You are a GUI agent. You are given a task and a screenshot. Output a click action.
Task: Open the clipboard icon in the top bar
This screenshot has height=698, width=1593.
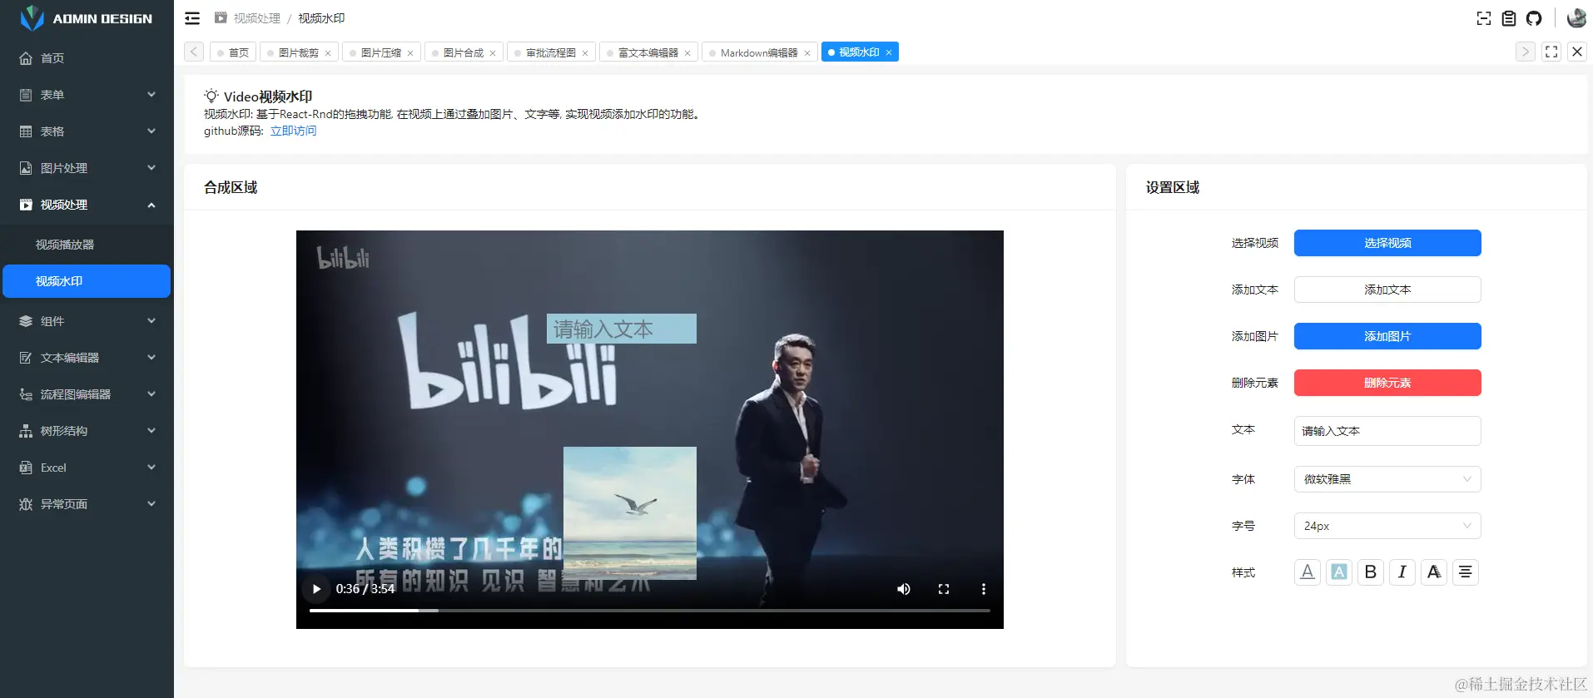pyautogui.click(x=1509, y=18)
